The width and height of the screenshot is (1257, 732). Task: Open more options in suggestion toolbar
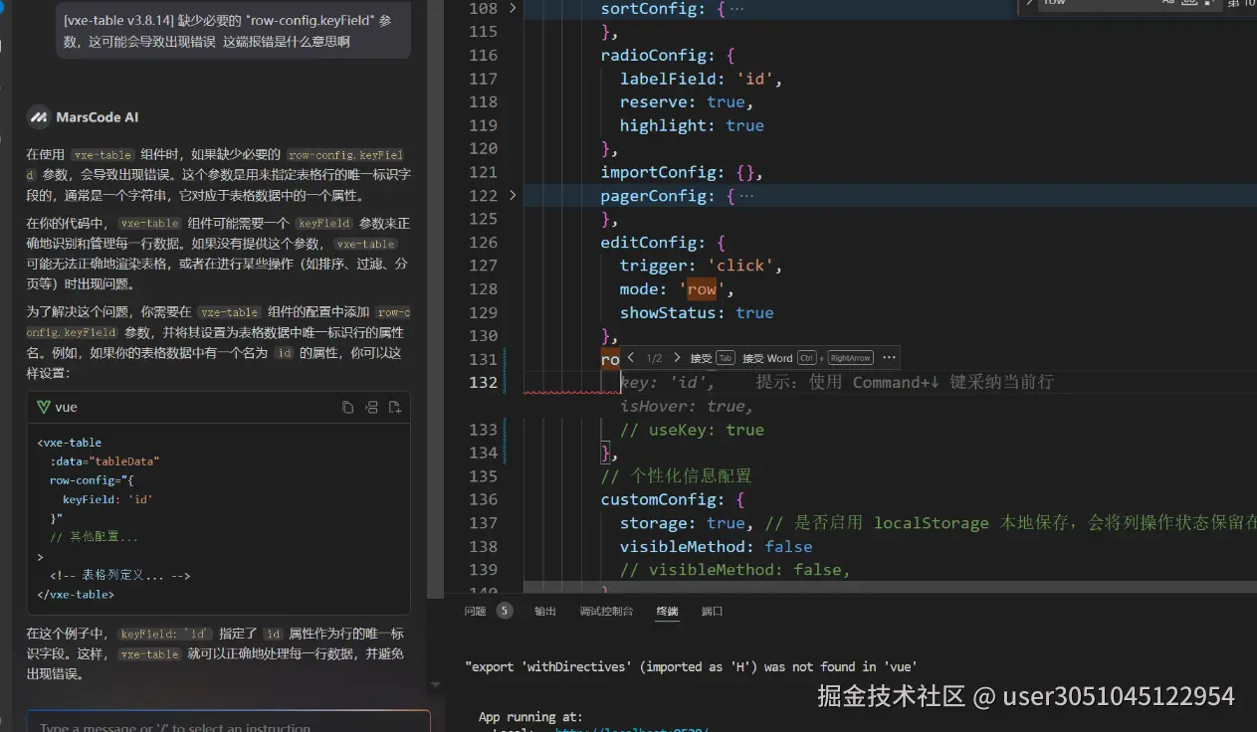click(890, 358)
